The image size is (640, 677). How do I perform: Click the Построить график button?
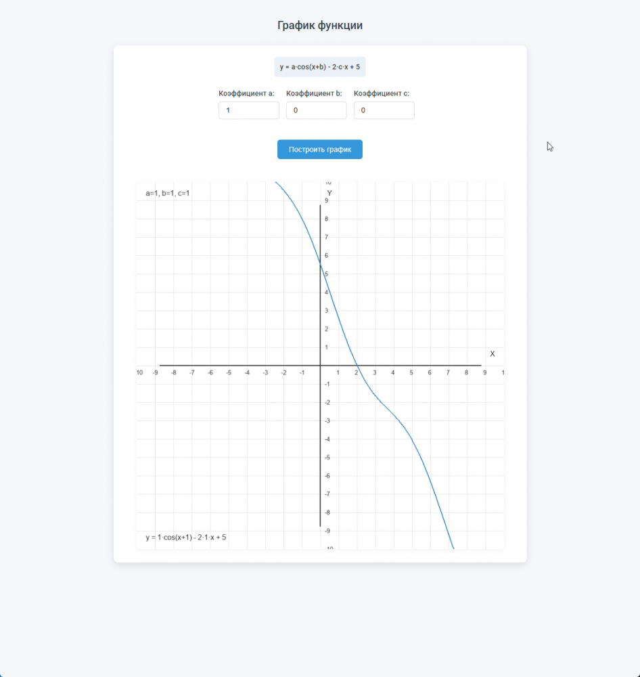click(x=320, y=150)
